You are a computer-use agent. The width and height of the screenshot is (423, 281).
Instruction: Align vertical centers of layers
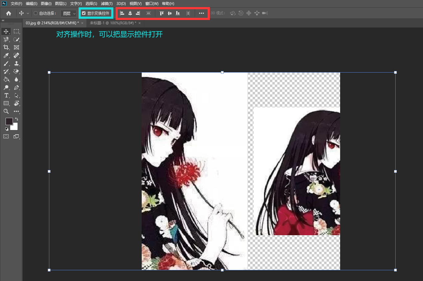point(169,13)
